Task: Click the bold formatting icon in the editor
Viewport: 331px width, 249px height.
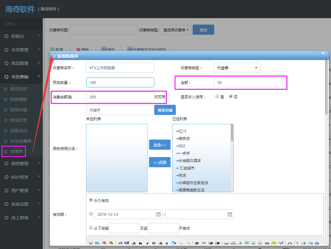Action: coord(140,244)
